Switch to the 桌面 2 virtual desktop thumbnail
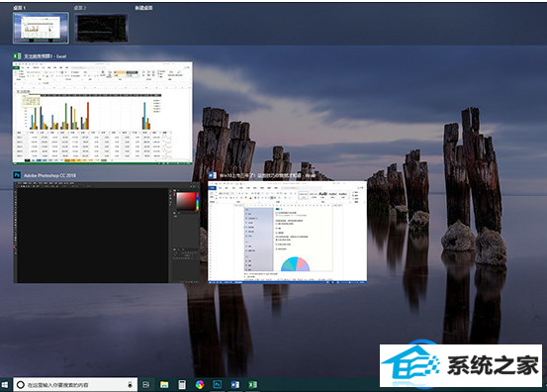The image size is (547, 392). click(x=101, y=28)
